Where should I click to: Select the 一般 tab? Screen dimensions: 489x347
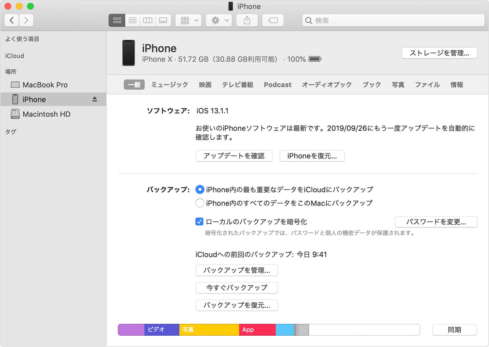(x=134, y=85)
